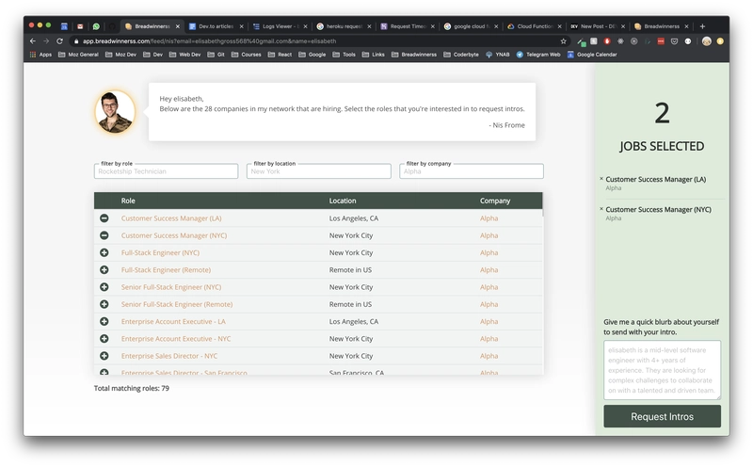Open Enterprise Account Executive - LA role link
The image size is (753, 467).
coord(173,321)
